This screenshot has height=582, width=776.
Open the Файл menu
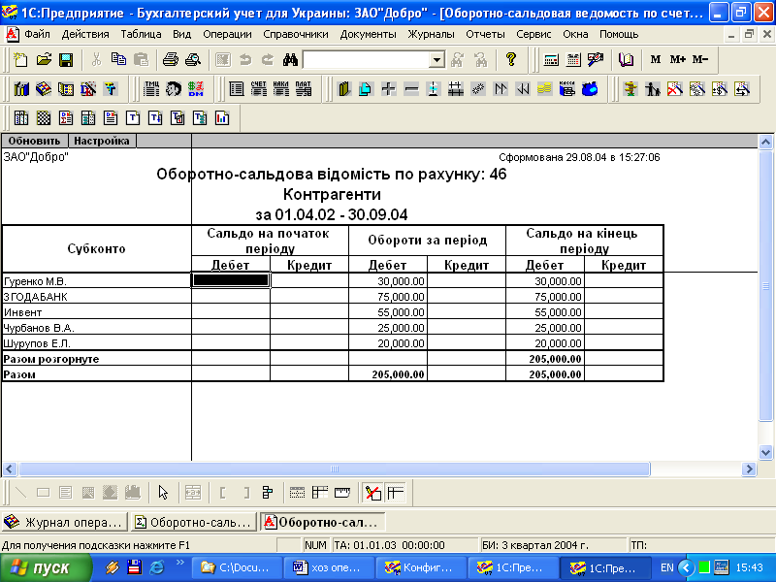tap(37, 34)
